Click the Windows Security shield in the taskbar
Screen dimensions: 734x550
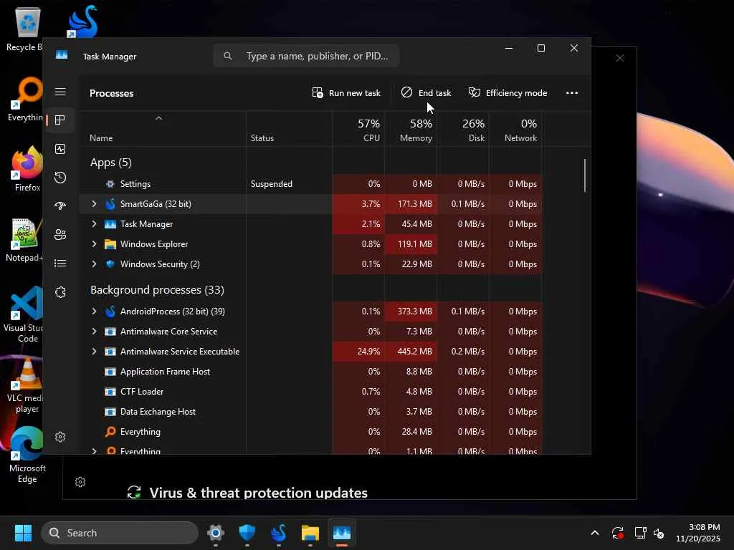247,533
